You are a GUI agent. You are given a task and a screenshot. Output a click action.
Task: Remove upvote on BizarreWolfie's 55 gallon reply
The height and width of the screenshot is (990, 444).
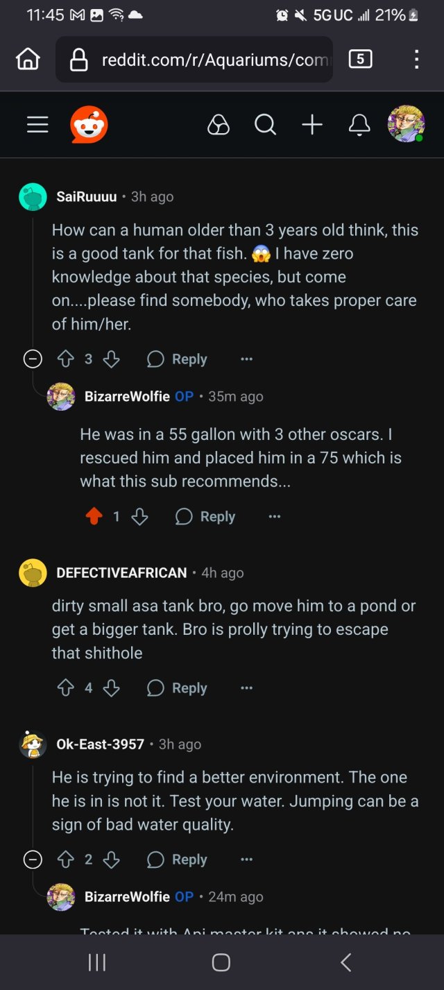point(94,516)
